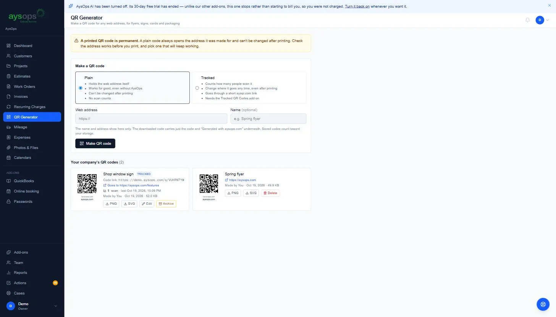
Task: Open Mileage page
Action: click(32, 127)
